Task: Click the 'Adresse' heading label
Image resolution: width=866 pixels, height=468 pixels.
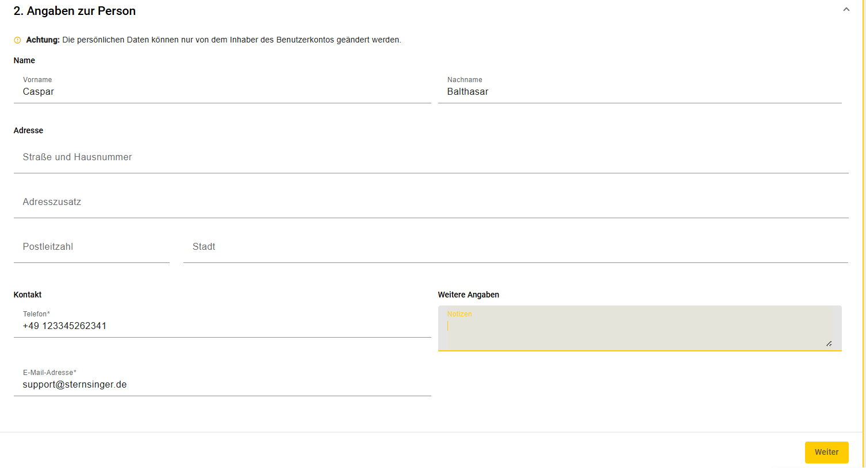Action: (28, 130)
